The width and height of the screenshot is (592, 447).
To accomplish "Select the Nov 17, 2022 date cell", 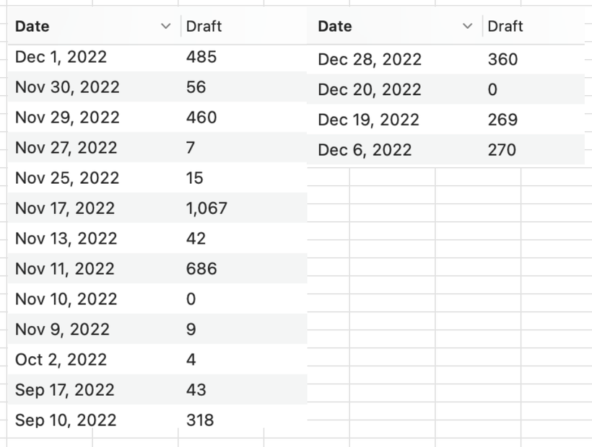I will coord(95,208).
